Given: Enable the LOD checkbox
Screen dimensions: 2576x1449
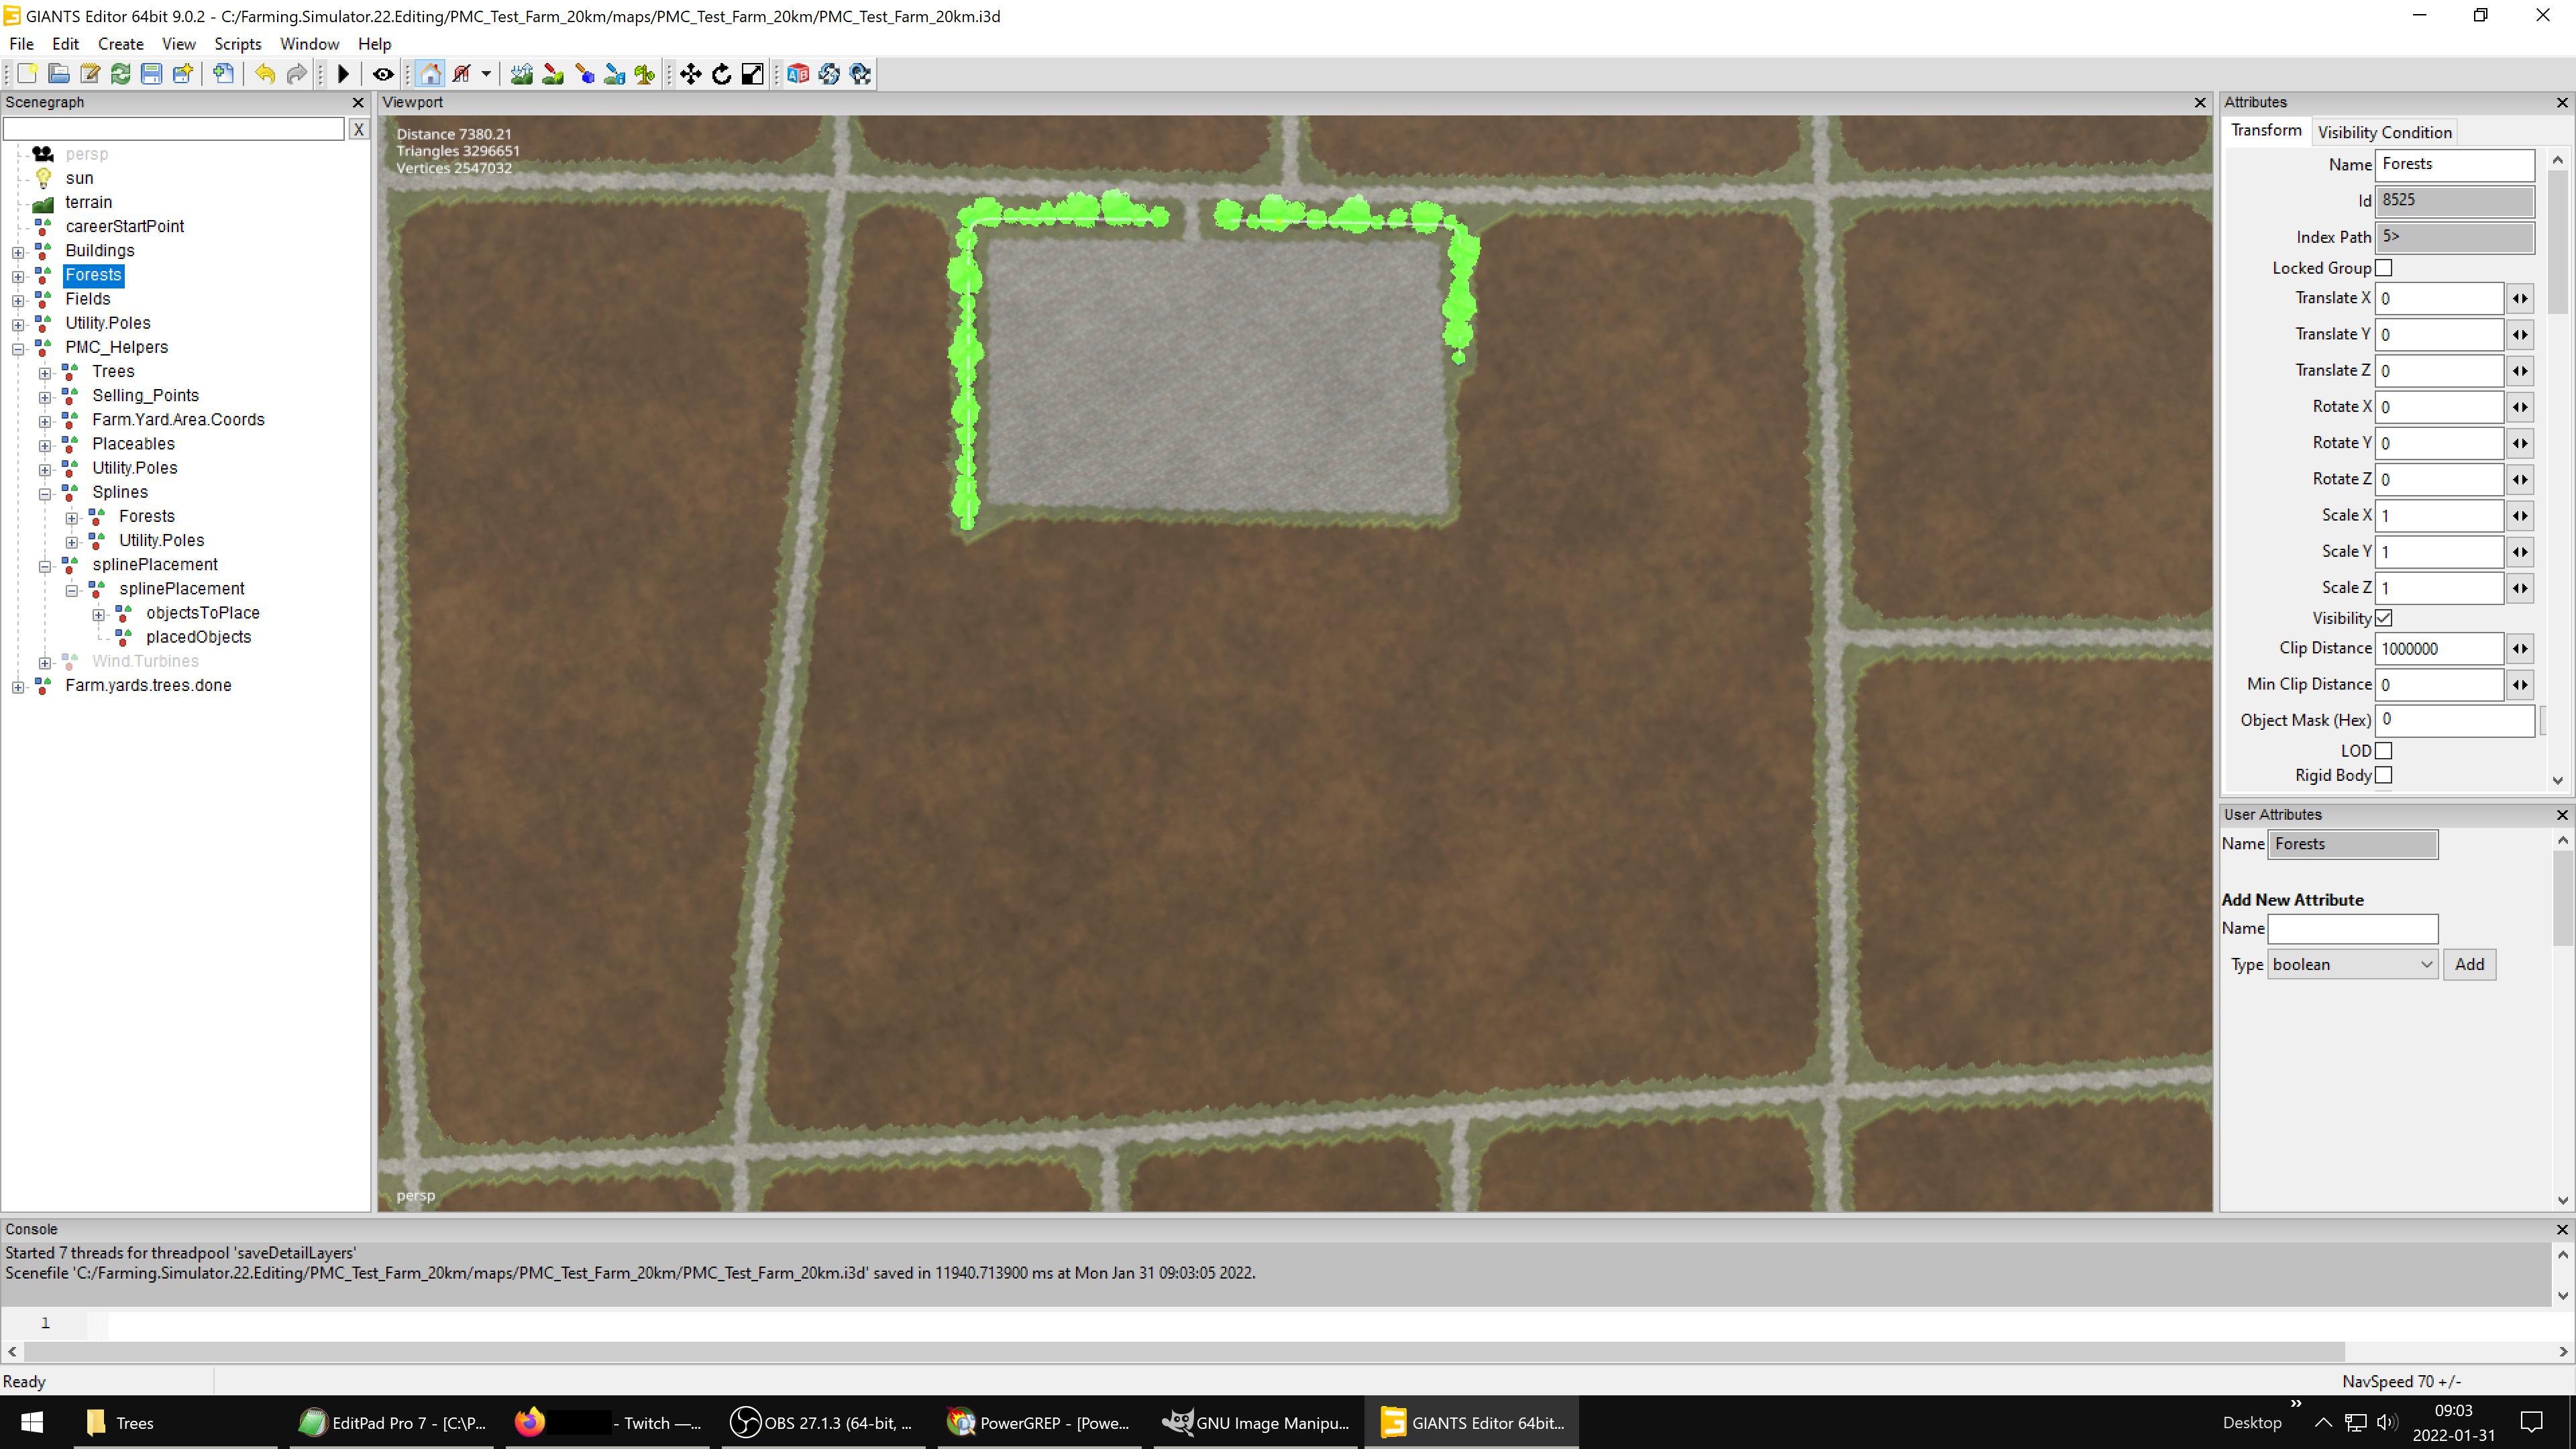Looking at the screenshot, I should coord(2384,751).
